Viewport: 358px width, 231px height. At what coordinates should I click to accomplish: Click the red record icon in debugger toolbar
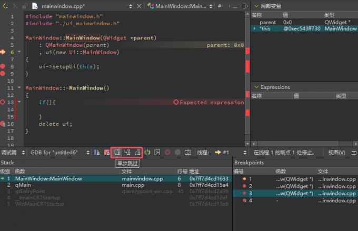(x=167, y=152)
